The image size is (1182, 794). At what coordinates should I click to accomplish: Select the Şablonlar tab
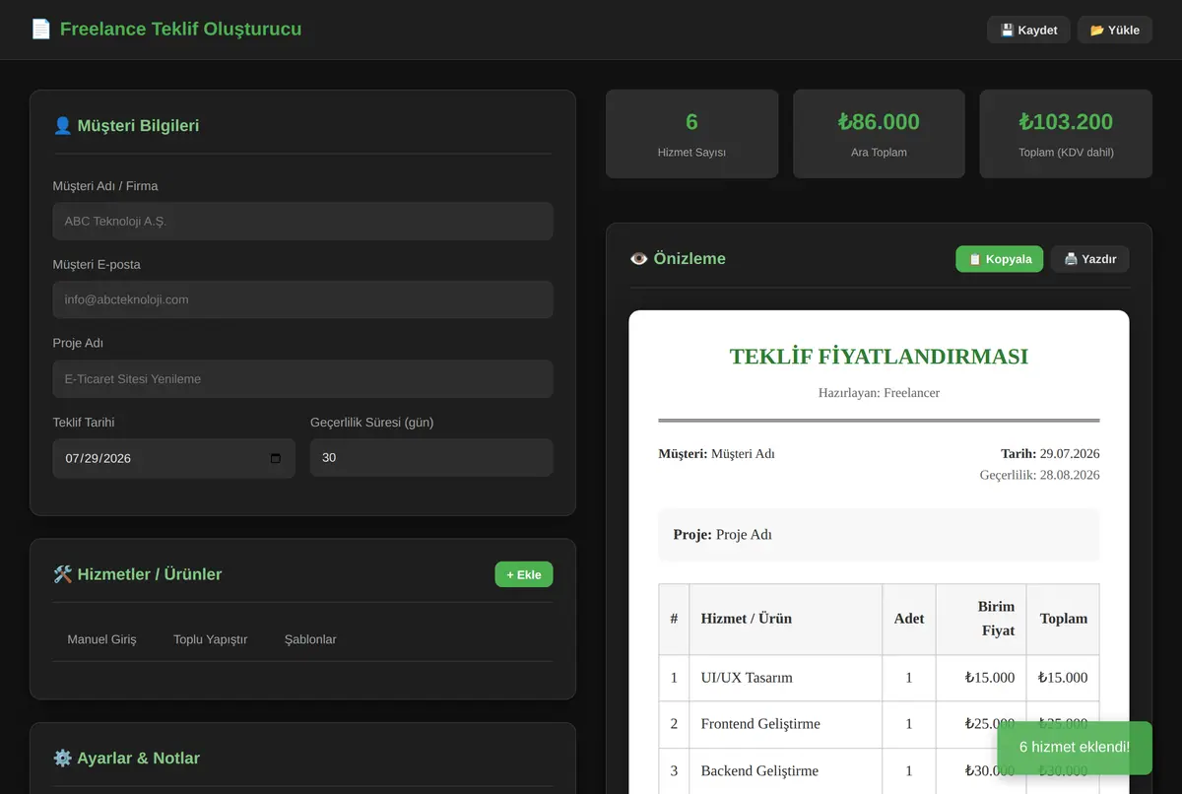(310, 639)
